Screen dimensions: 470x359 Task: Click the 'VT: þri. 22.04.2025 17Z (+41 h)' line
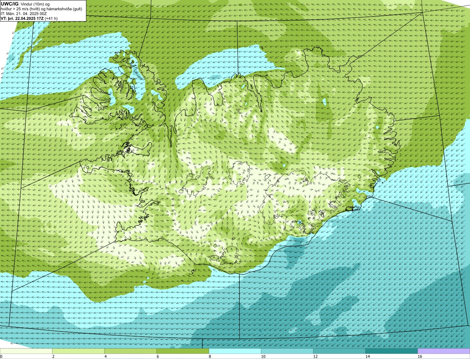(x=29, y=18)
